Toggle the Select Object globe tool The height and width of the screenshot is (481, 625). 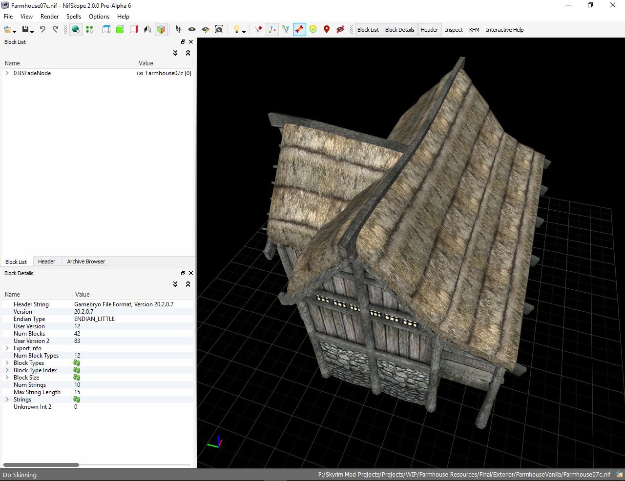tap(76, 30)
